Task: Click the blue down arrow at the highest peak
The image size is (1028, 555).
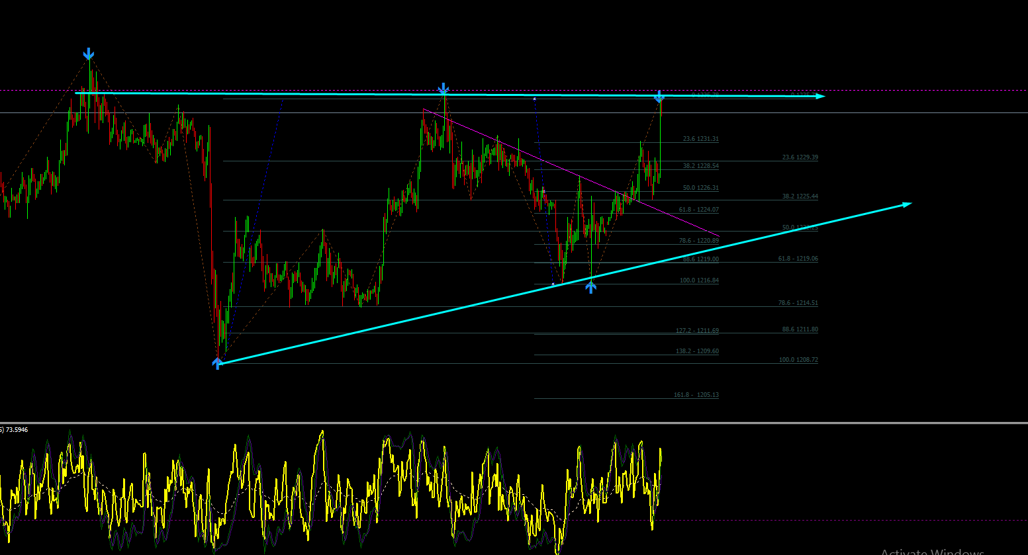Action: (88, 54)
